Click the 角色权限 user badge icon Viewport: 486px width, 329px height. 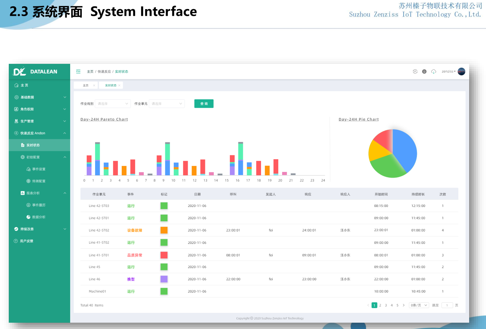[x=16, y=109]
